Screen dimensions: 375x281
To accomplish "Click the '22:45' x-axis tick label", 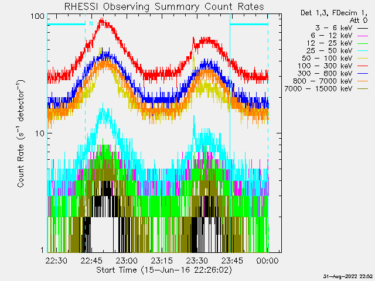I will tap(92, 260).
